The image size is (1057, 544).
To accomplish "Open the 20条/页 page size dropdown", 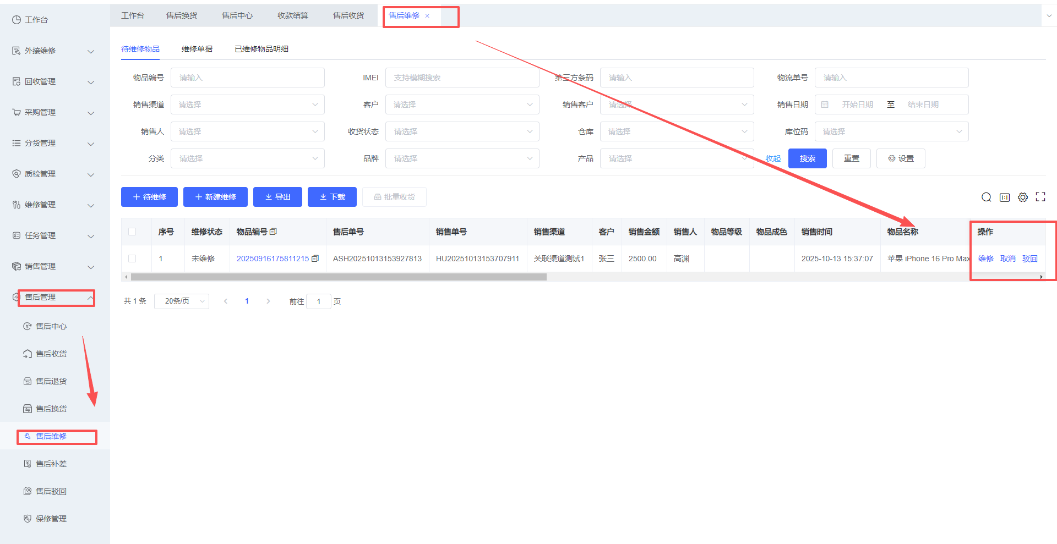I will point(181,301).
